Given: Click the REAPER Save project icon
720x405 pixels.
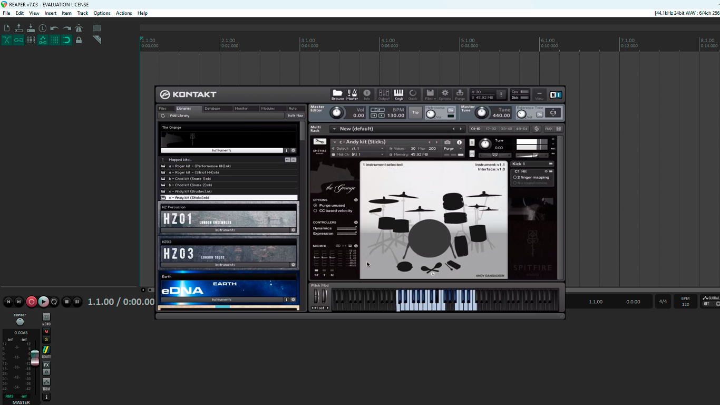Looking at the screenshot, I should pyautogui.click(x=31, y=28).
